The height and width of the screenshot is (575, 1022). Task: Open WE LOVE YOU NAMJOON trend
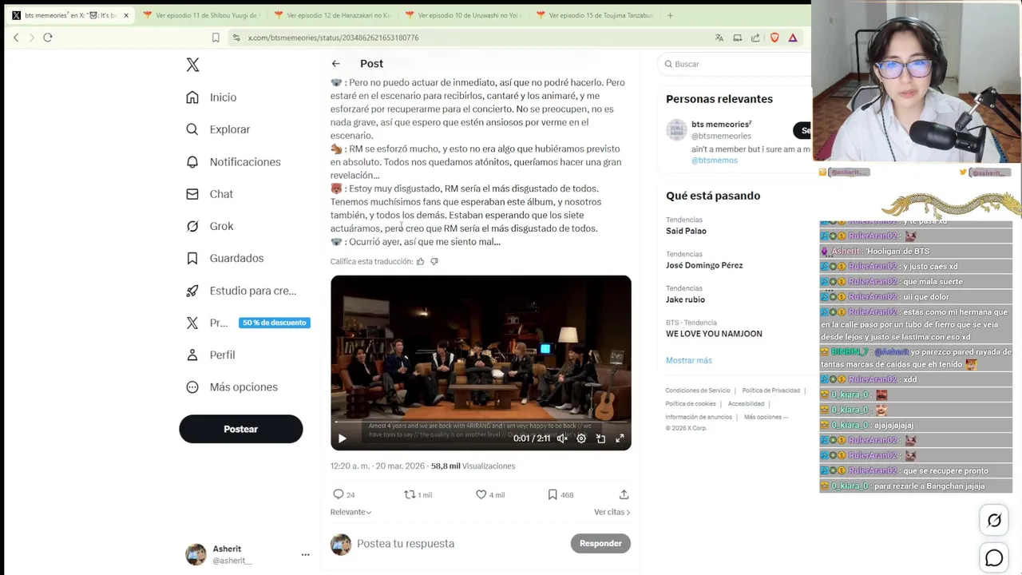[714, 334]
